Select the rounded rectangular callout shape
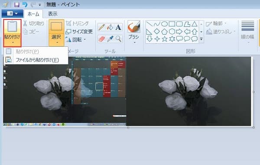Screen dimensions: 260x165 179,39
